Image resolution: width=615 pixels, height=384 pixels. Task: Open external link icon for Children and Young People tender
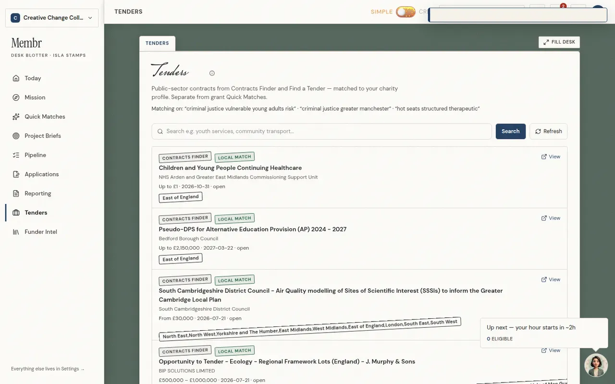[x=544, y=156]
